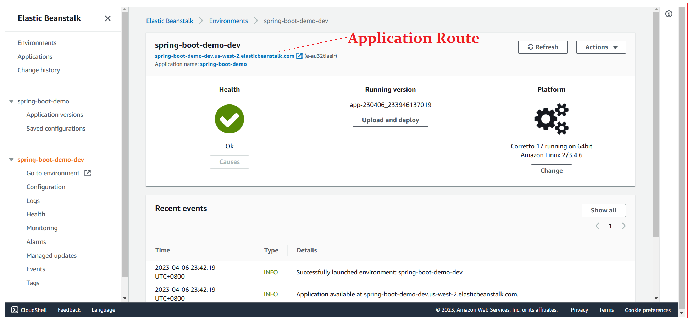The image size is (692, 324).
Task: Select Monitoring in the sidebar
Action: pyautogui.click(x=42, y=228)
